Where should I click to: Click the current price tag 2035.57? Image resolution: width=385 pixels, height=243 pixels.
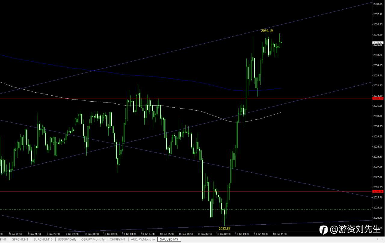click(378, 43)
